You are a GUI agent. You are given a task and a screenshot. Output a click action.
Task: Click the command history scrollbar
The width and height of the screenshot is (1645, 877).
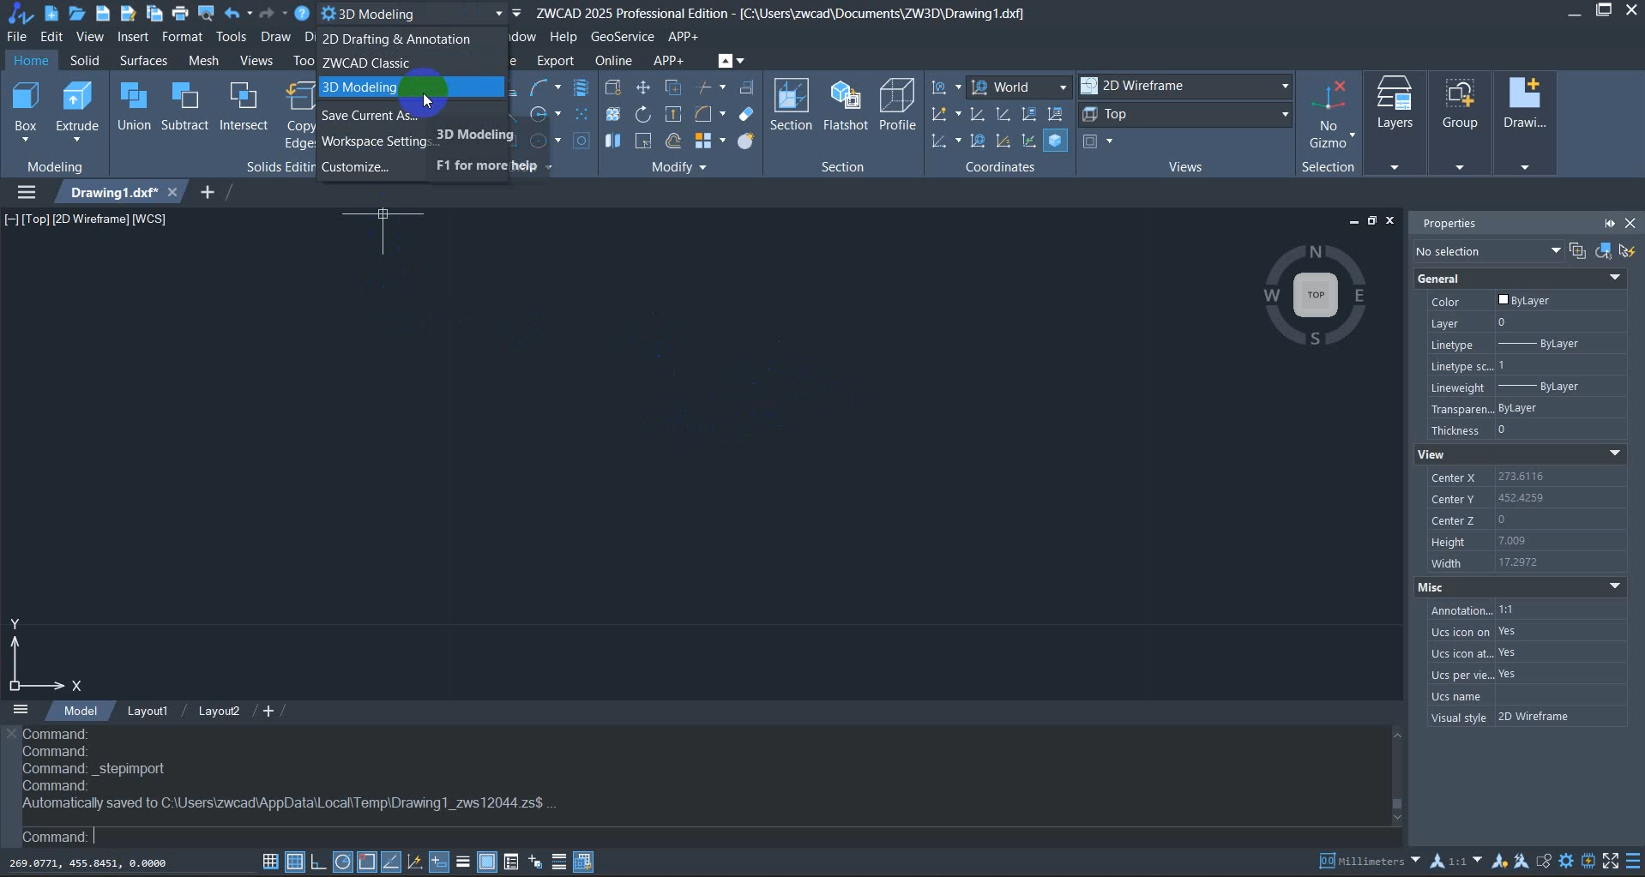pos(1397,776)
